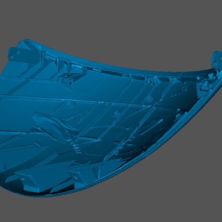Pick the clip bracket below the top rim
The image size is (222, 222).
(x=65, y=79)
